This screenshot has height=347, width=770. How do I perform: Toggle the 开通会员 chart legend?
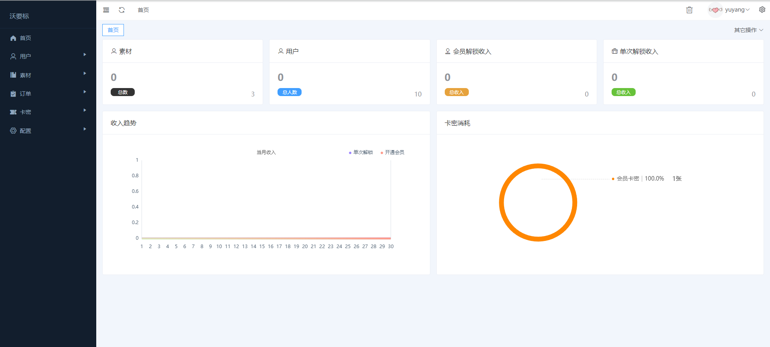point(392,152)
